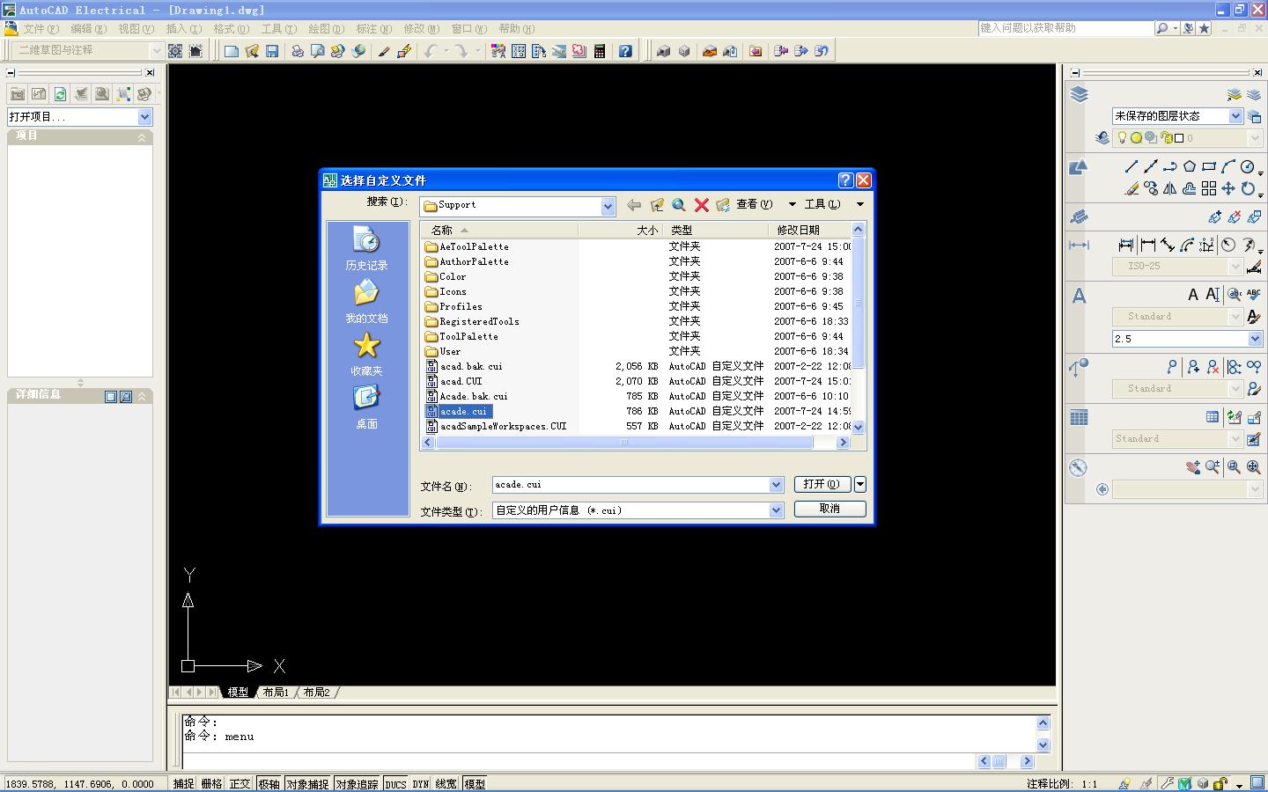Screen dimensions: 1268x792
Task: Go to 收藏夹 favorites in places bar
Action: coord(366,356)
